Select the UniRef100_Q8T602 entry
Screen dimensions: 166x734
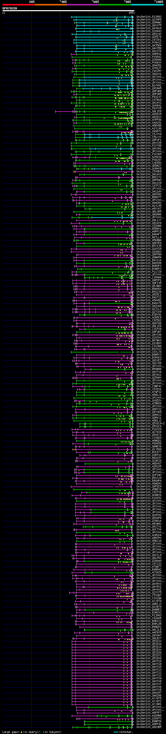(149, 375)
